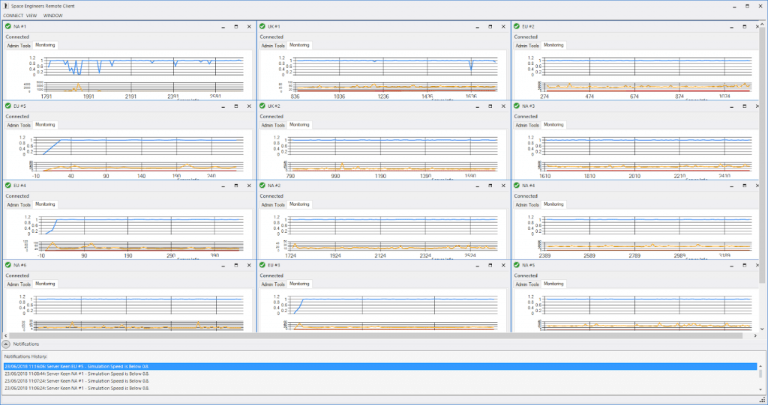Collapse the Notifications panel

point(6,344)
